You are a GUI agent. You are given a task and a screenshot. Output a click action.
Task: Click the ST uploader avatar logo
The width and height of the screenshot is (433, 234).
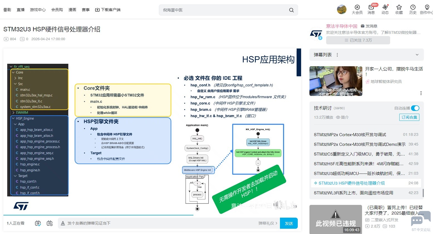point(316,34)
